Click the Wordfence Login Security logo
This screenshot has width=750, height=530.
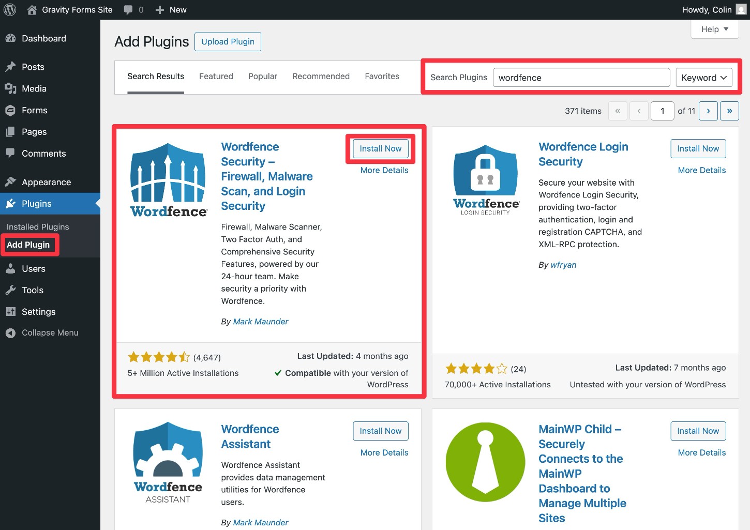pyautogui.click(x=486, y=180)
